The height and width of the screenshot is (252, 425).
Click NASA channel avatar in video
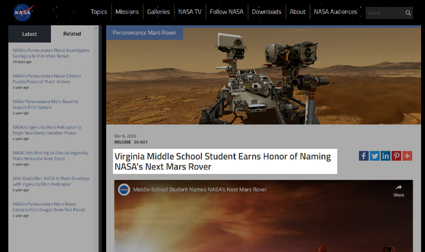coord(124,190)
